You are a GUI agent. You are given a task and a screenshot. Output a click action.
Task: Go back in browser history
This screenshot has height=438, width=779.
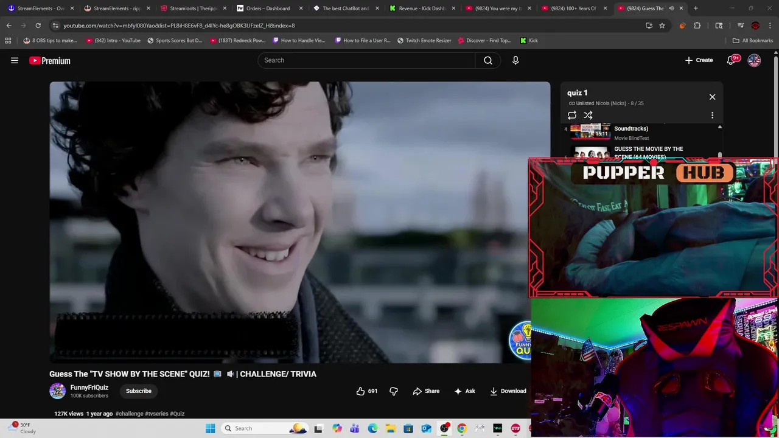[x=9, y=26]
